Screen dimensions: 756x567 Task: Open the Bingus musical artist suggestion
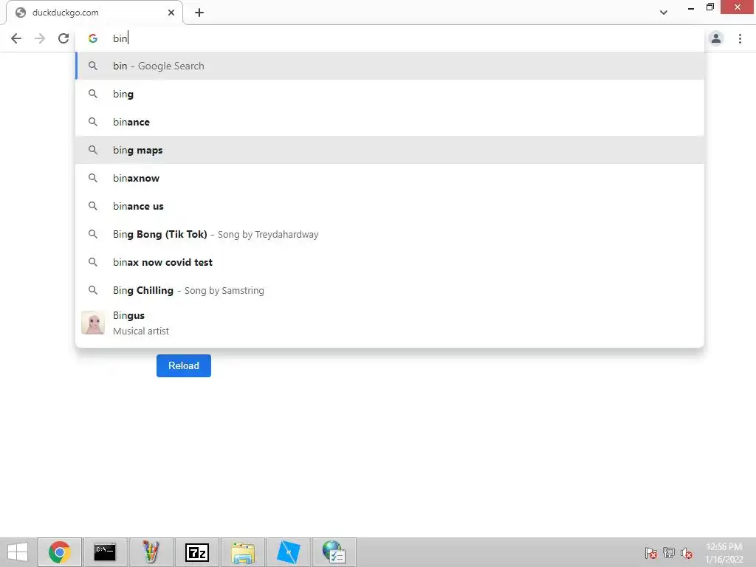pyautogui.click(x=390, y=323)
